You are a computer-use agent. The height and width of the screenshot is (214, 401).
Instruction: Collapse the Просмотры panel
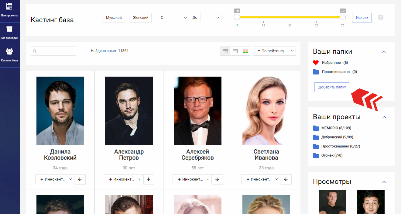(x=384, y=182)
